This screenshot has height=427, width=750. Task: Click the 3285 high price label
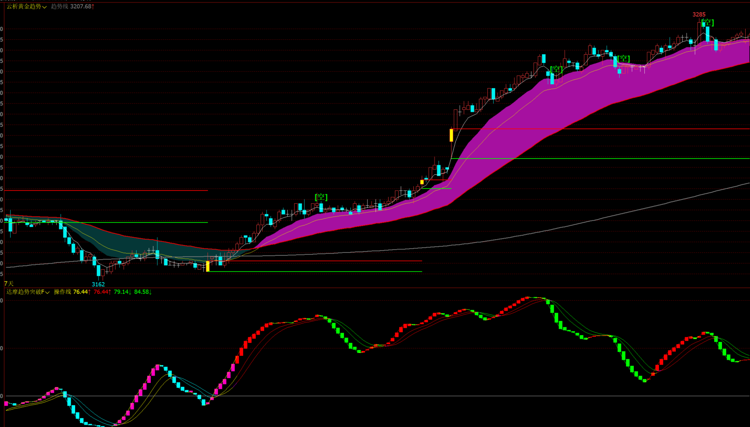(x=699, y=15)
